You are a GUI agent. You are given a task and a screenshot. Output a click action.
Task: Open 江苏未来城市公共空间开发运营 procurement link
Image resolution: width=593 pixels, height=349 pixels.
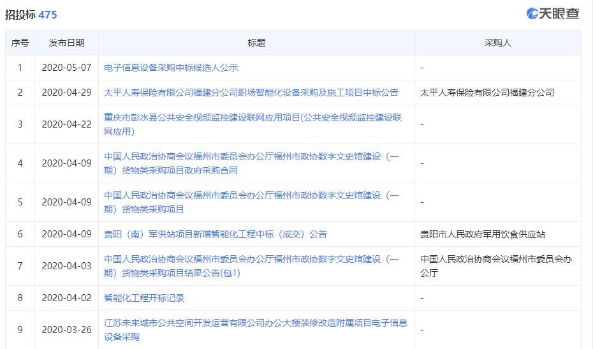(x=256, y=330)
